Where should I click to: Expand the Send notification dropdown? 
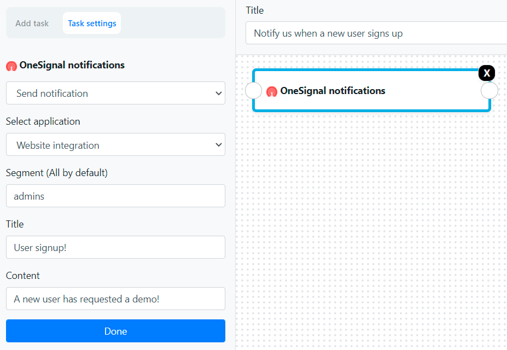115,94
